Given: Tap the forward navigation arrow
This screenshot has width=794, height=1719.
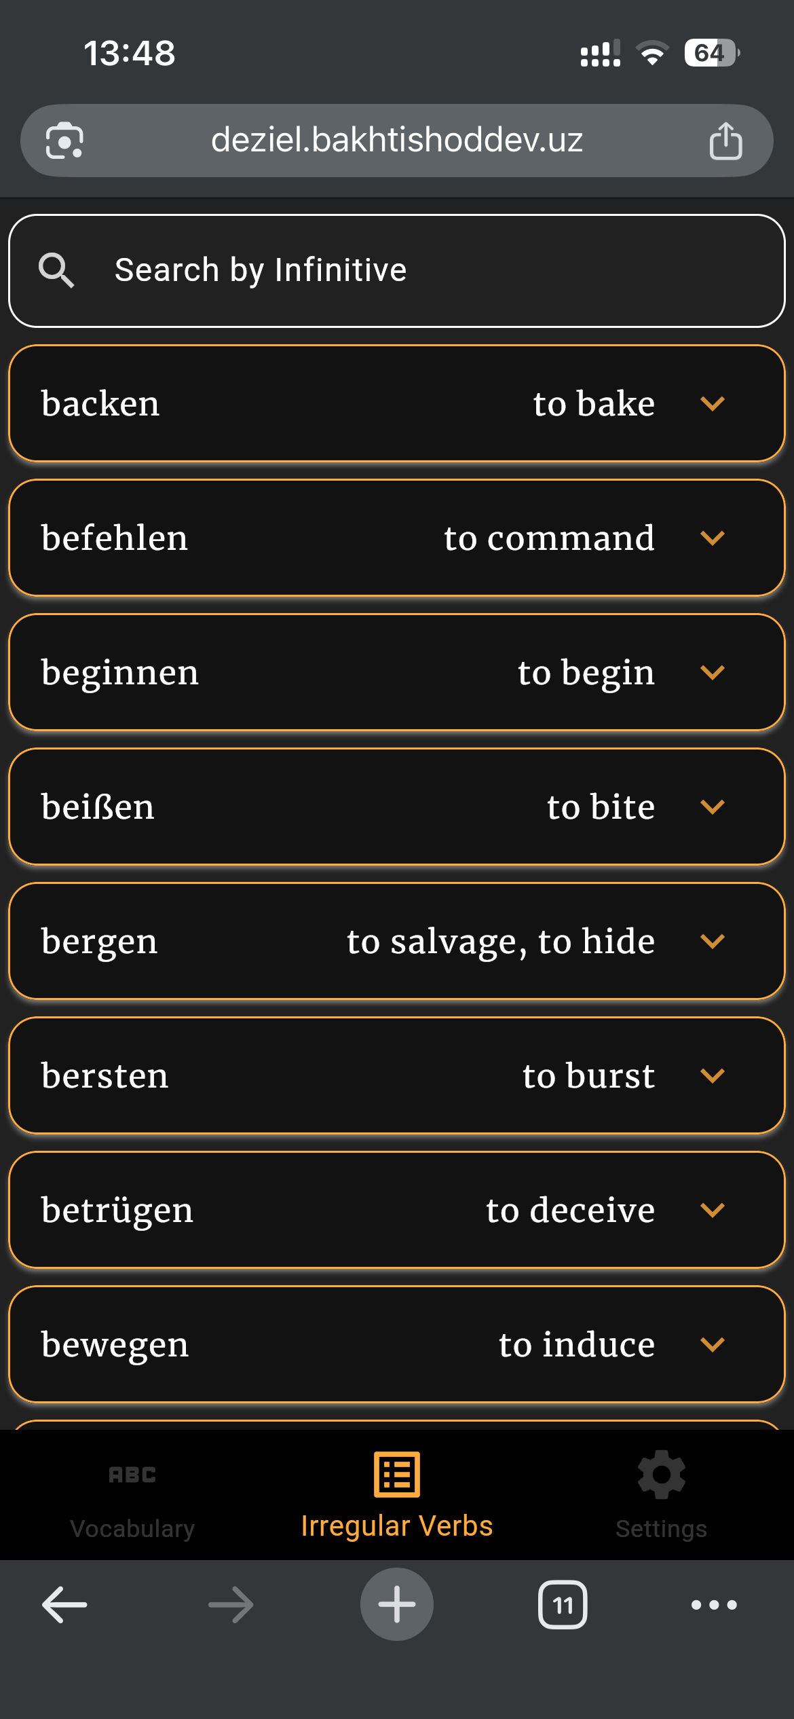Looking at the screenshot, I should pos(229,1604).
